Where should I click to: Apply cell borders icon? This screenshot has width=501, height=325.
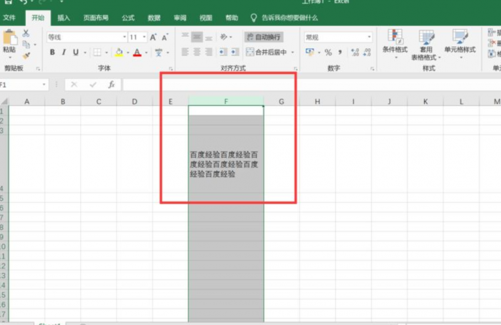point(97,52)
